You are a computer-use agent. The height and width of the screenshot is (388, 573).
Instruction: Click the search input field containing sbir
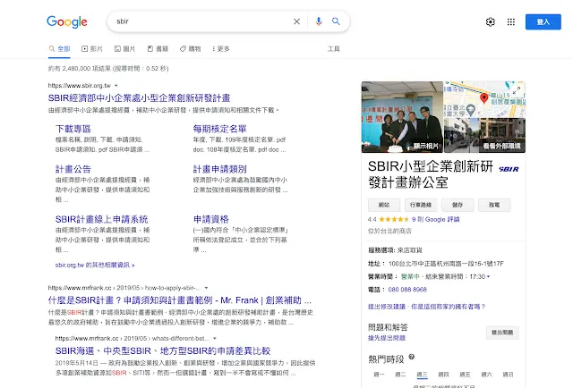point(201,21)
